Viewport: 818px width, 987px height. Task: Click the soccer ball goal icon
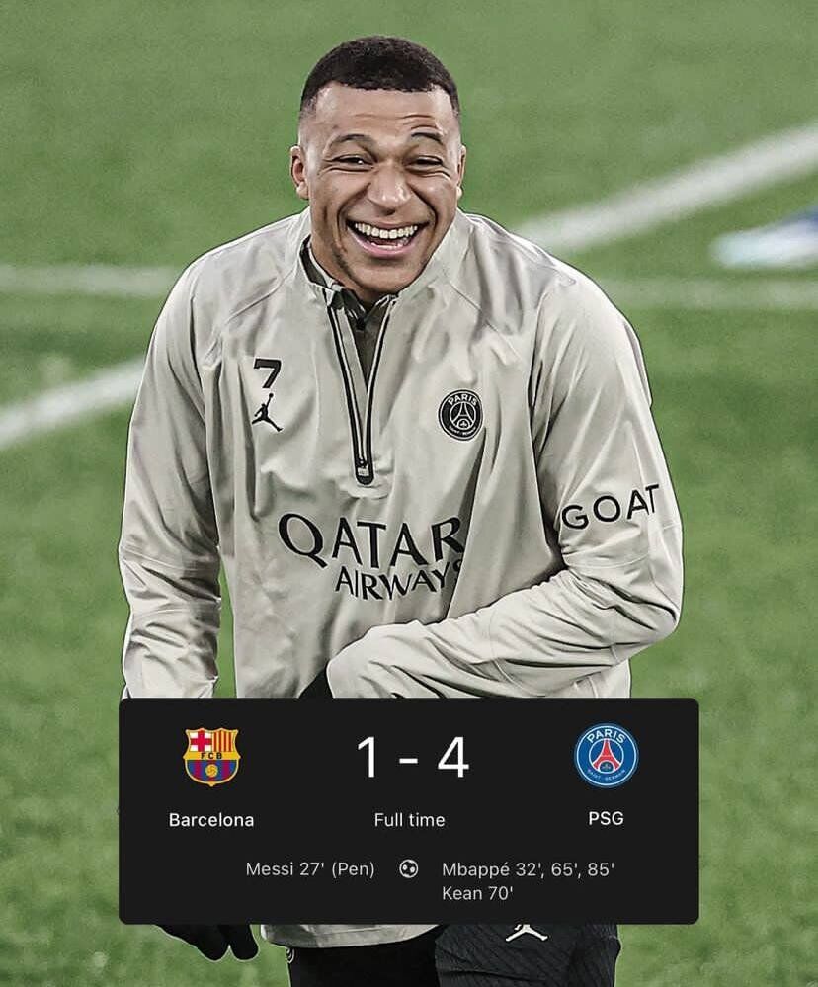408,869
